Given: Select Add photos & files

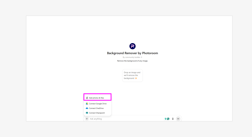Looking at the screenshot, I should click(x=97, y=98).
